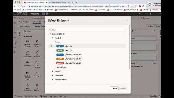
Task: Switch to Management Statement browser tab
Action: click(x=61, y=2)
